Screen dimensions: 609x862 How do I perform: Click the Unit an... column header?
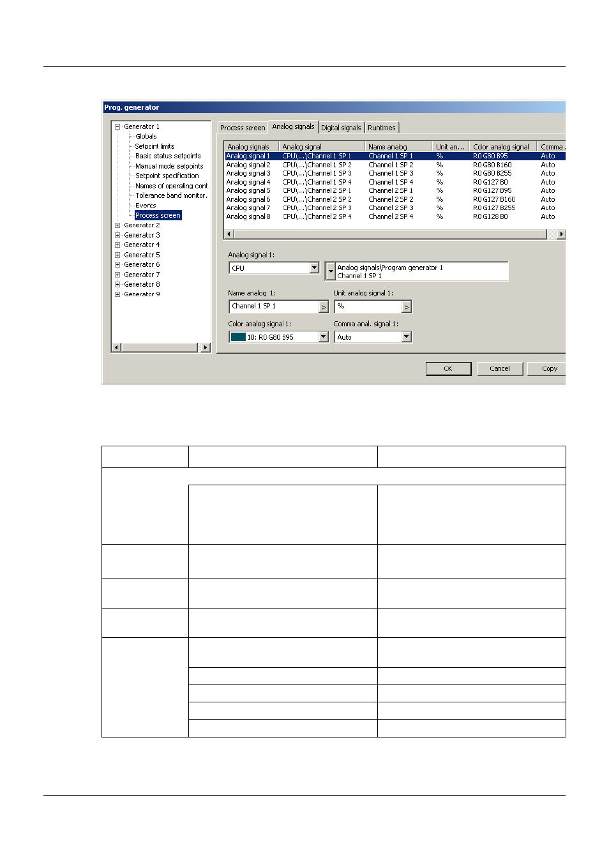pos(451,147)
